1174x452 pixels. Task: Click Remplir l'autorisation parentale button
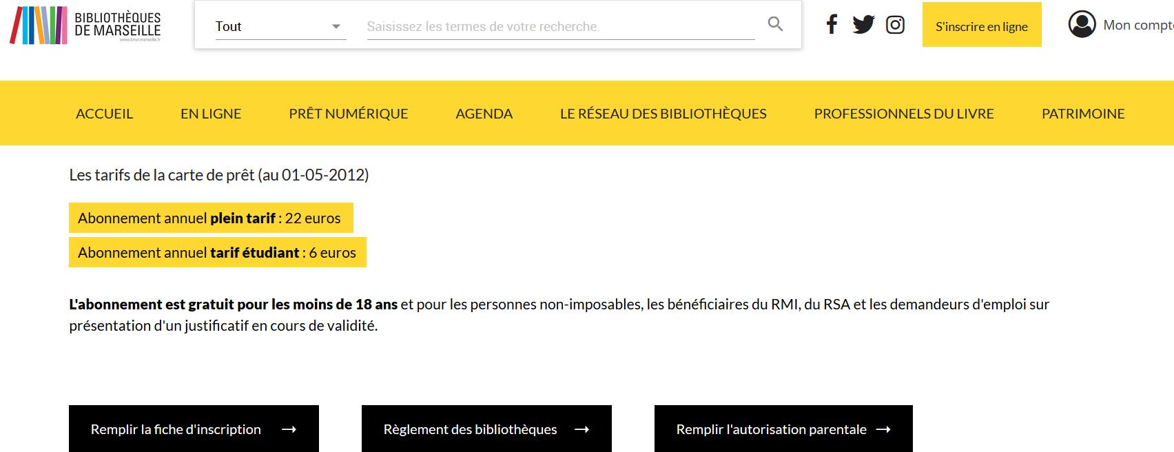point(783,429)
